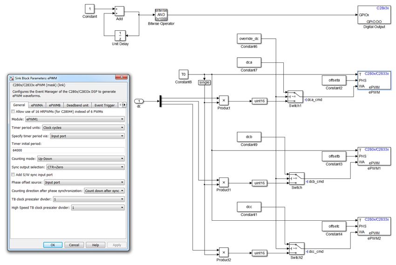This screenshot has height=265, width=396.
Task: Select the Unit Delay block
Action: coord(120,35)
